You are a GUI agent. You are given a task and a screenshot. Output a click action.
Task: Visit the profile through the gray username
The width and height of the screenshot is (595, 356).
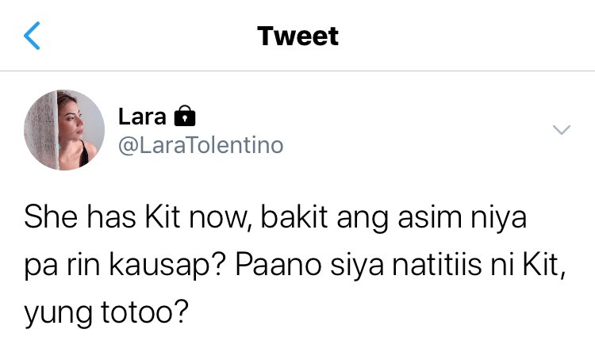point(201,145)
